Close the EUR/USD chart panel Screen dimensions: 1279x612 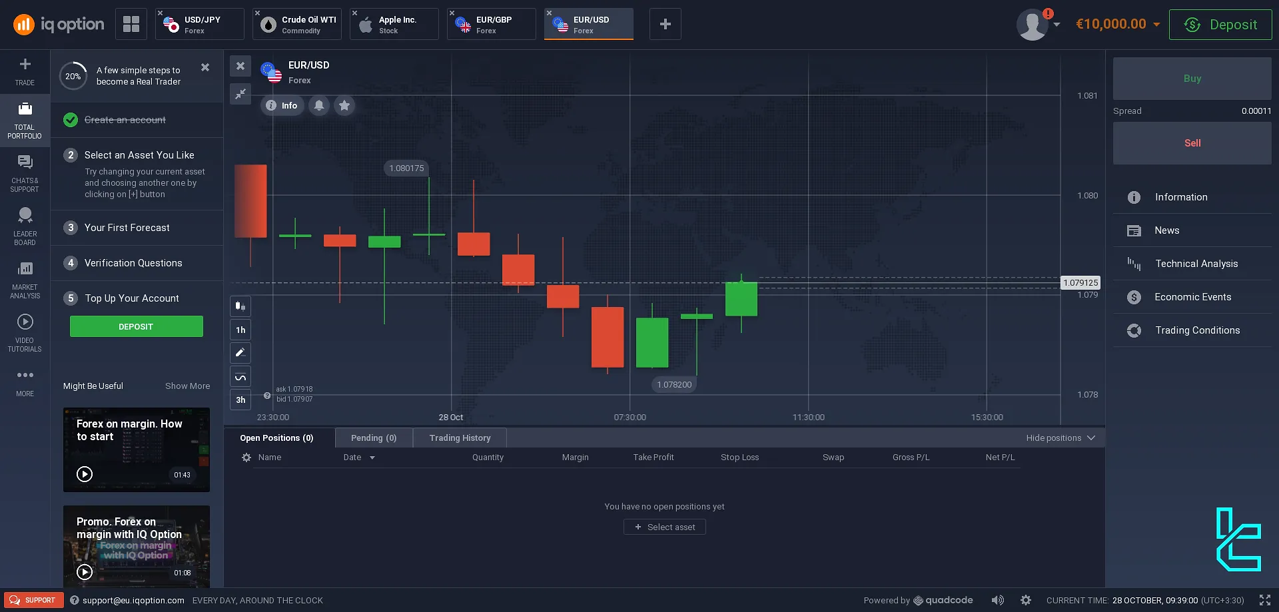(x=240, y=66)
